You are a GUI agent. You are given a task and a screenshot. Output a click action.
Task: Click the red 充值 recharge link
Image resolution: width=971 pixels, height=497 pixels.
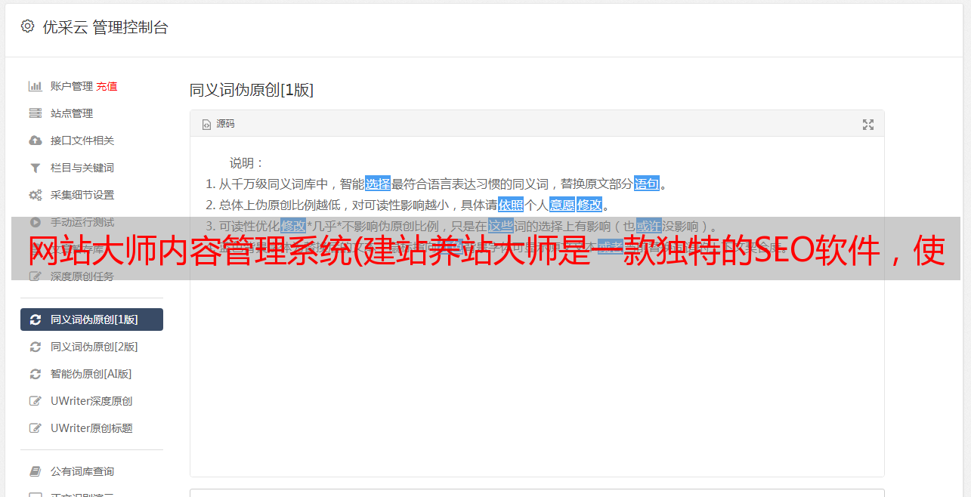point(107,86)
